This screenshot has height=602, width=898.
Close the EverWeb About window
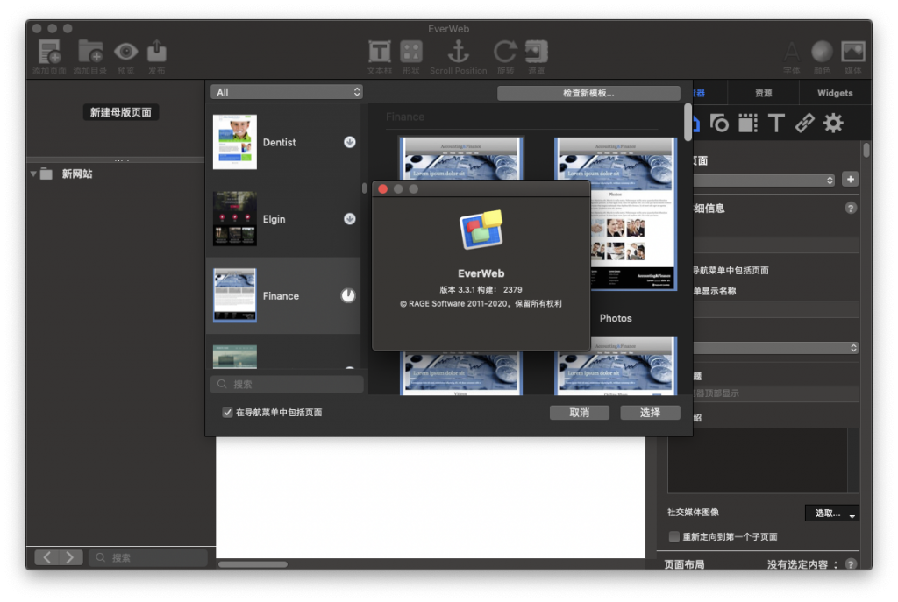coord(383,189)
